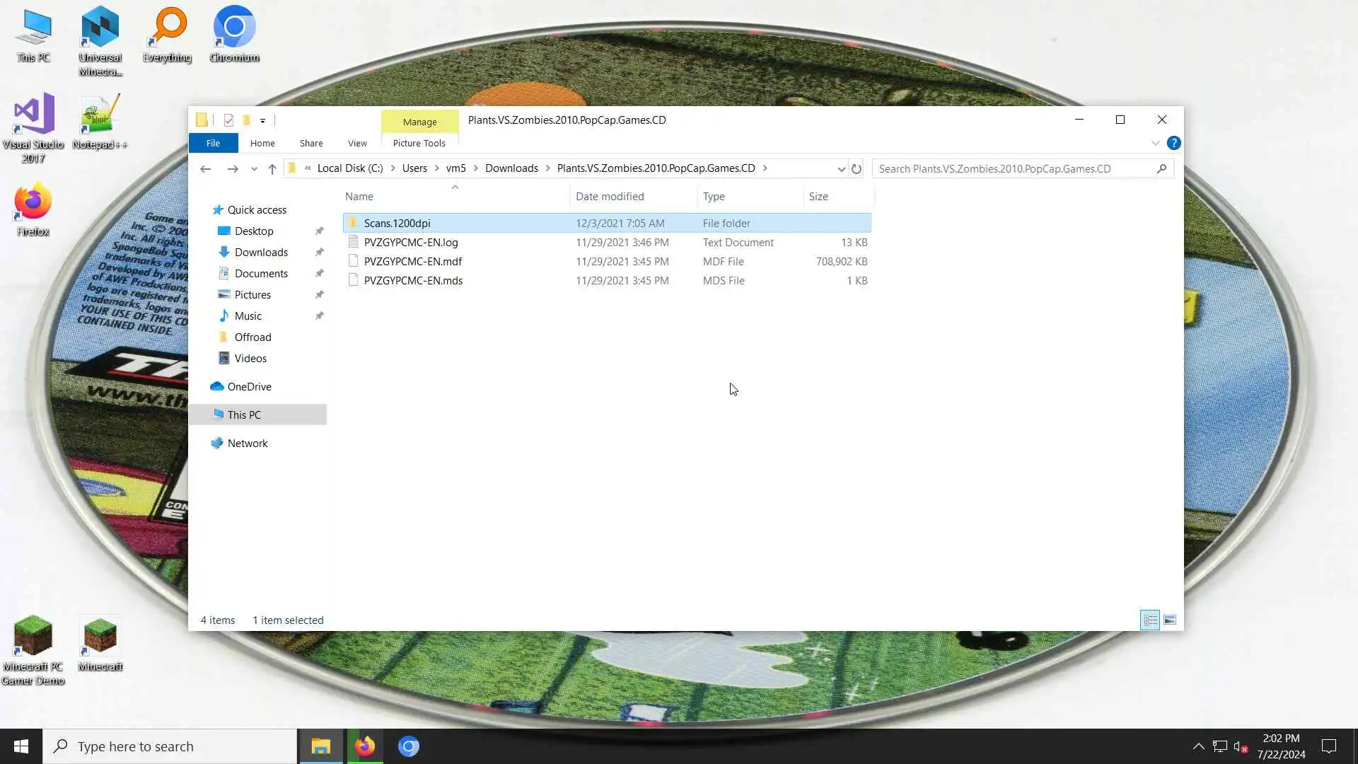Expand the address bar history dropdown
Screen dimensions: 1358x764
tap(841, 169)
